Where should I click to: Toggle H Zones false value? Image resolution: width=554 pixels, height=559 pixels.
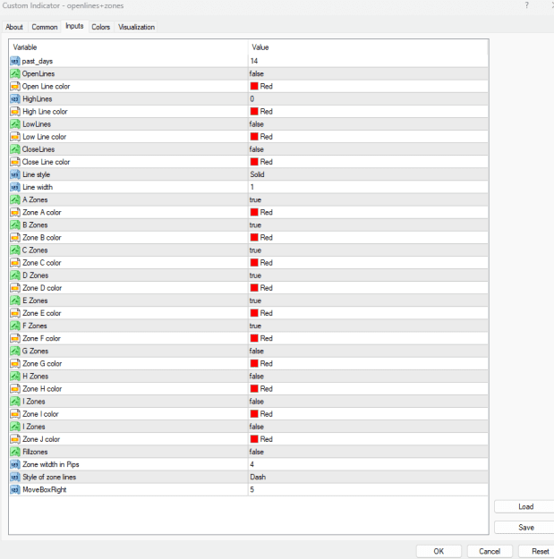point(368,377)
